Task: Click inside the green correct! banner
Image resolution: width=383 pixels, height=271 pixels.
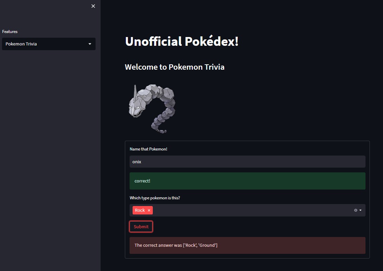Action: point(247,181)
